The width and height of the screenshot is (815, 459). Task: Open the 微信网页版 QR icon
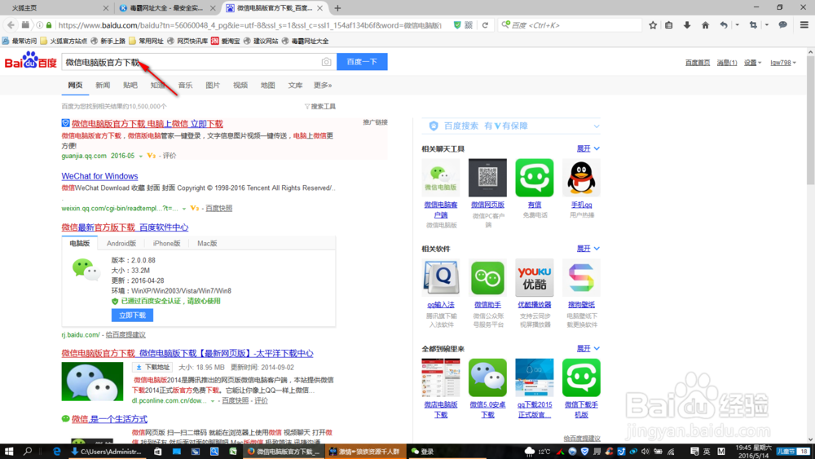click(487, 178)
